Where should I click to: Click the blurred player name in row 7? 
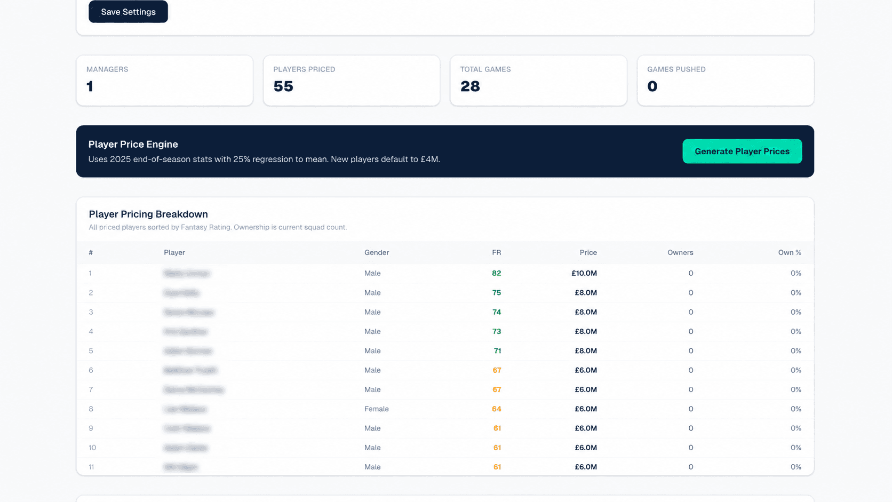[194, 390]
